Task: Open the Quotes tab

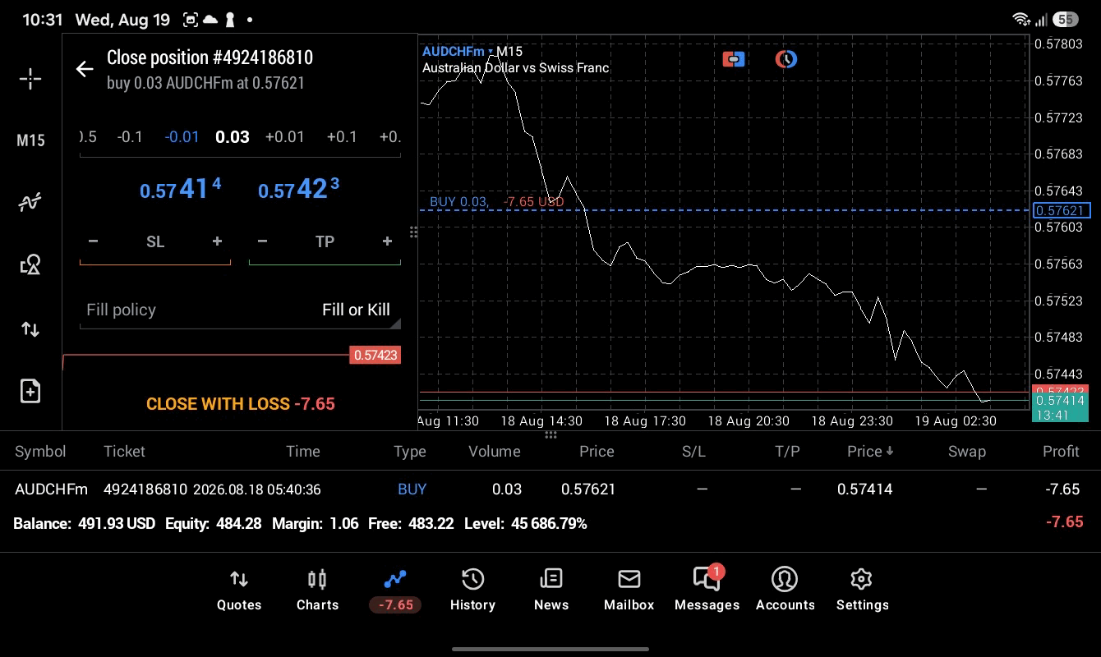Action: click(239, 590)
